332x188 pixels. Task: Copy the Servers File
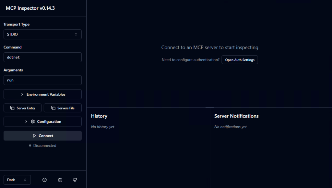[x=63, y=108]
